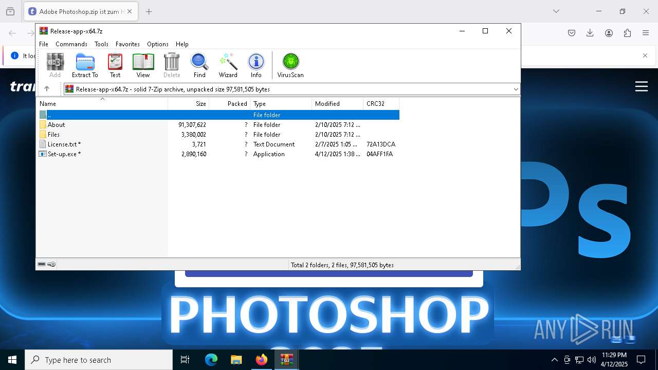Open the webpage hamburger menu
Viewport: 658px width, 370px height.
642,86
